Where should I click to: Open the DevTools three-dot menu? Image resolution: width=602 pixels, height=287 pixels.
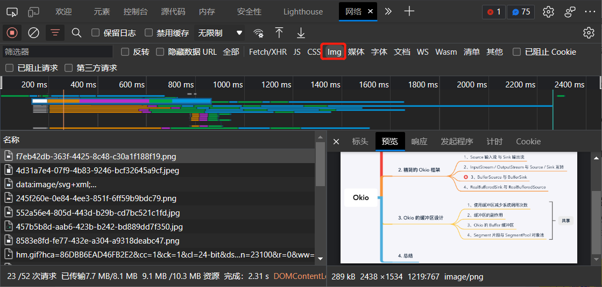click(590, 12)
